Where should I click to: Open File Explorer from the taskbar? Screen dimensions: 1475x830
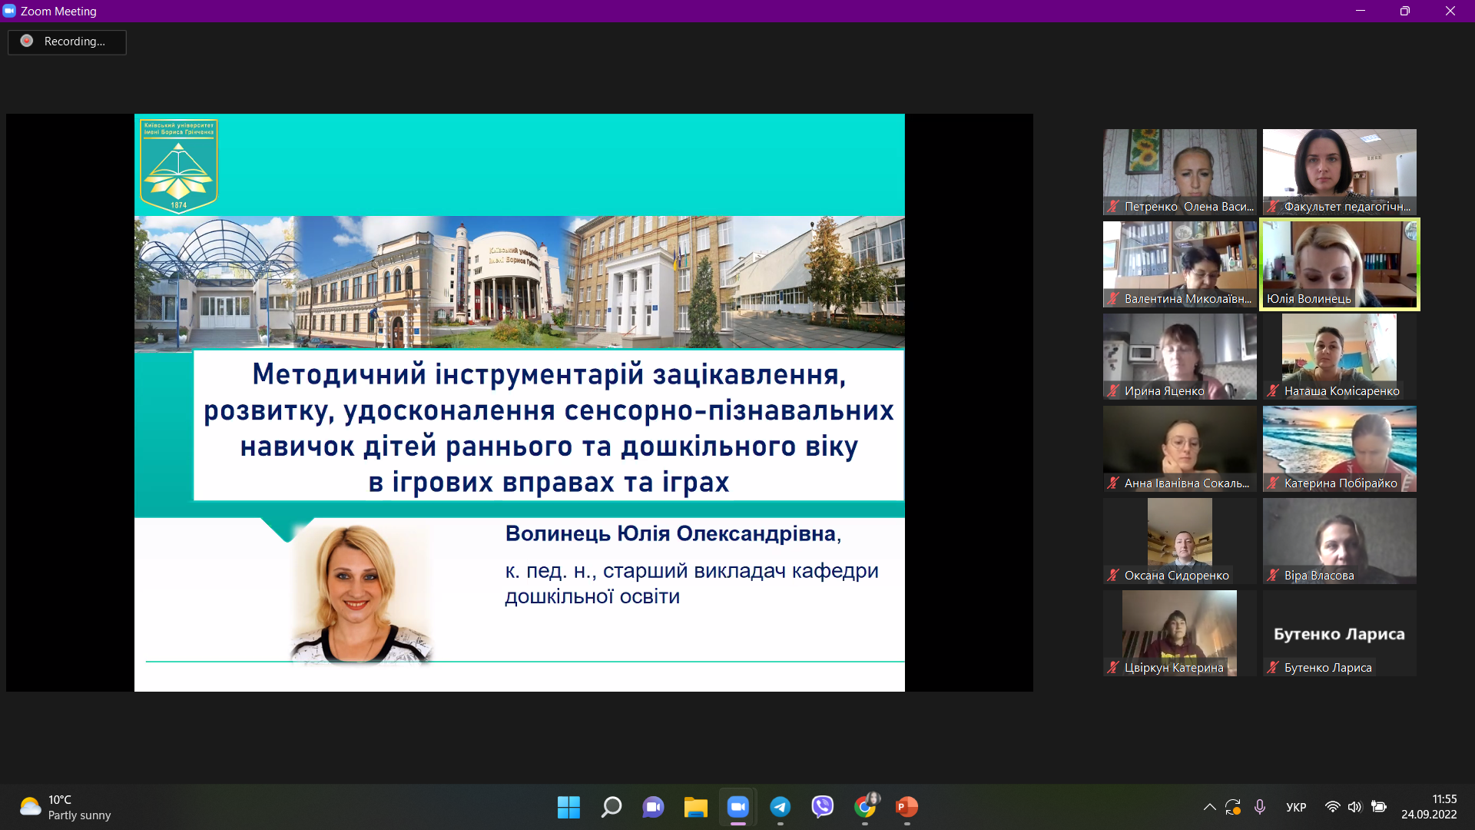pyautogui.click(x=696, y=808)
